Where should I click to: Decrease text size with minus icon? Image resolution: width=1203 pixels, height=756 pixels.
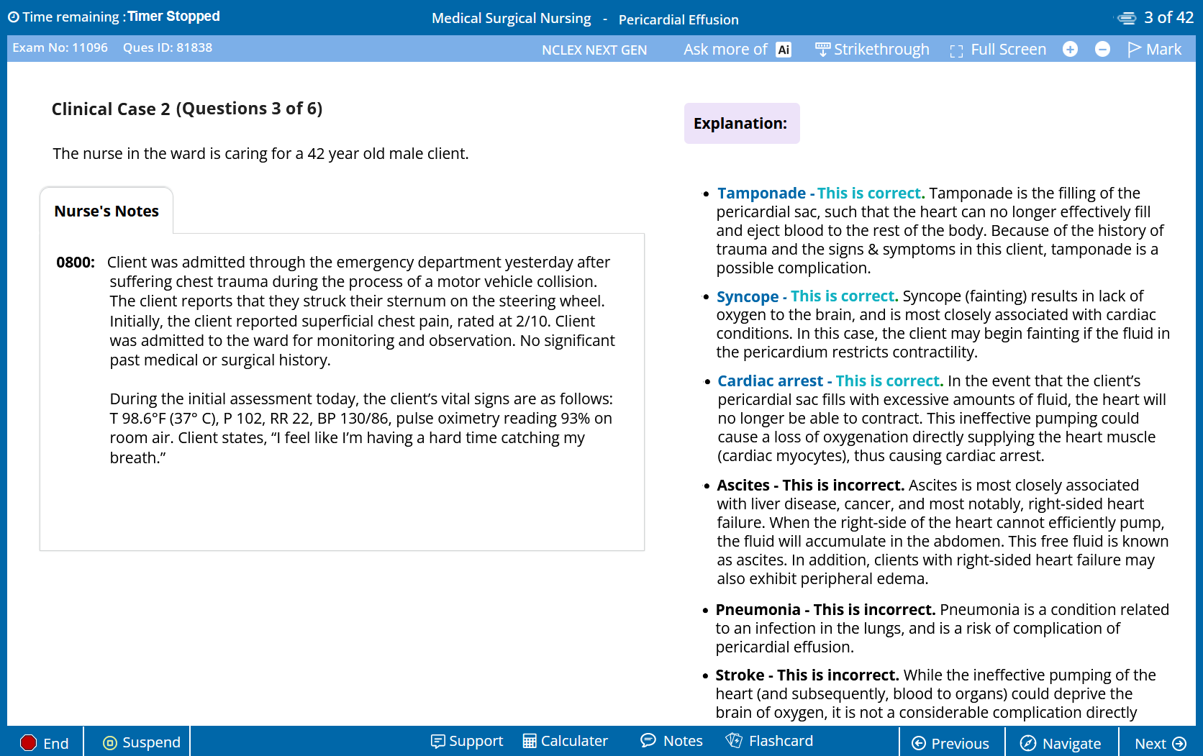pyautogui.click(x=1102, y=49)
